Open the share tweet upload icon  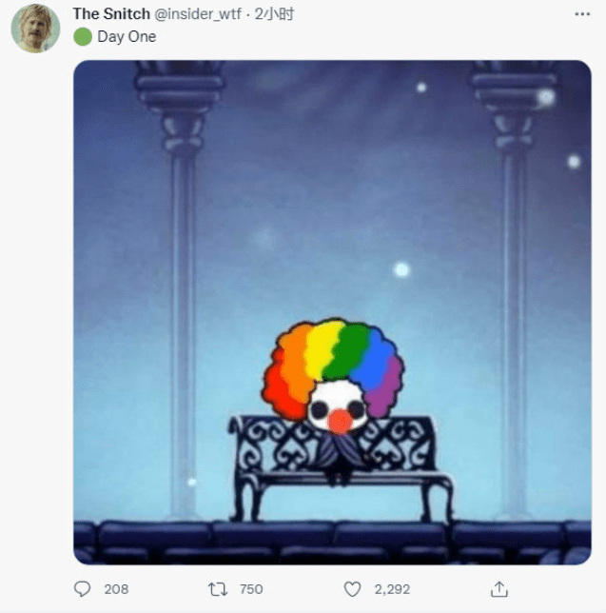(498, 589)
